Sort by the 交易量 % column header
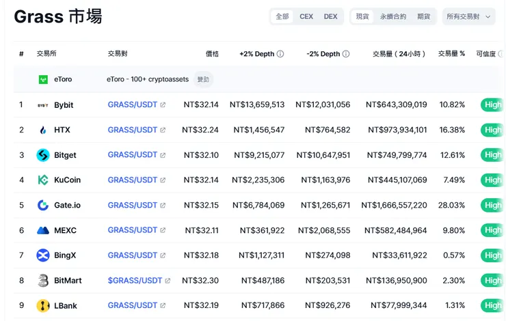Screen dimensions: 506x321 (451, 54)
